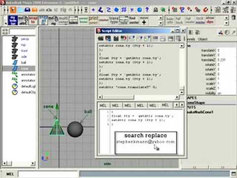Toggle the 'tgl lock' shelf button
This screenshot has width=237, height=178.
point(179,20)
